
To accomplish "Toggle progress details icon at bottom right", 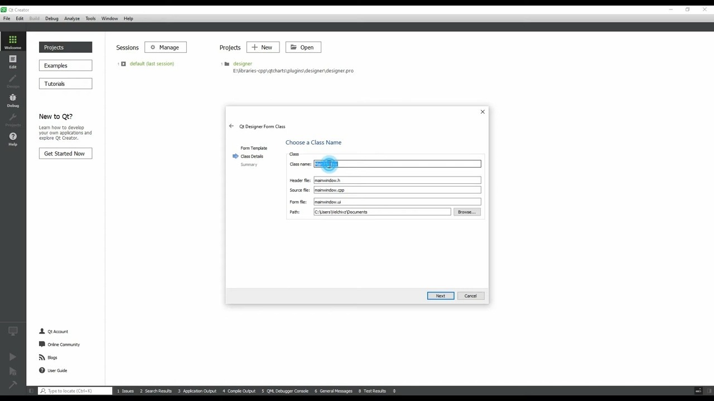I will click(x=698, y=391).
